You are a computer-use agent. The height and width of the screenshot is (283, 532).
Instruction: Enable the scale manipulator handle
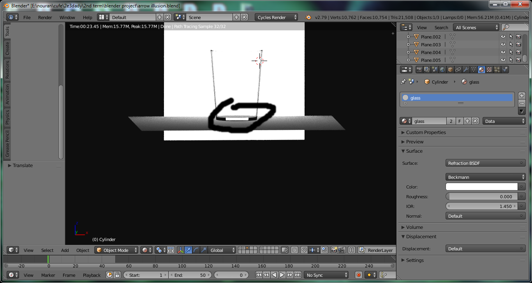204,250
